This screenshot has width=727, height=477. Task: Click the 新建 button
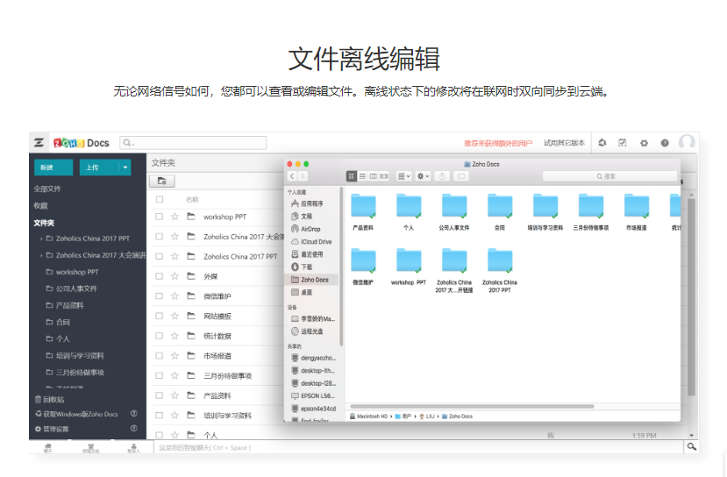click(x=53, y=167)
